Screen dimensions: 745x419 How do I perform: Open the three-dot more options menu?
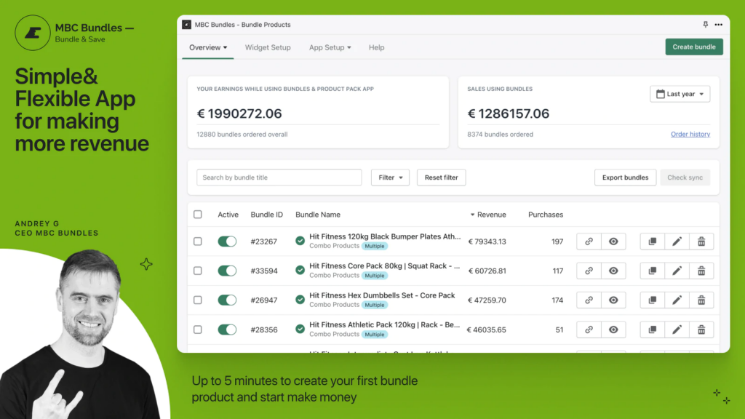(x=718, y=25)
